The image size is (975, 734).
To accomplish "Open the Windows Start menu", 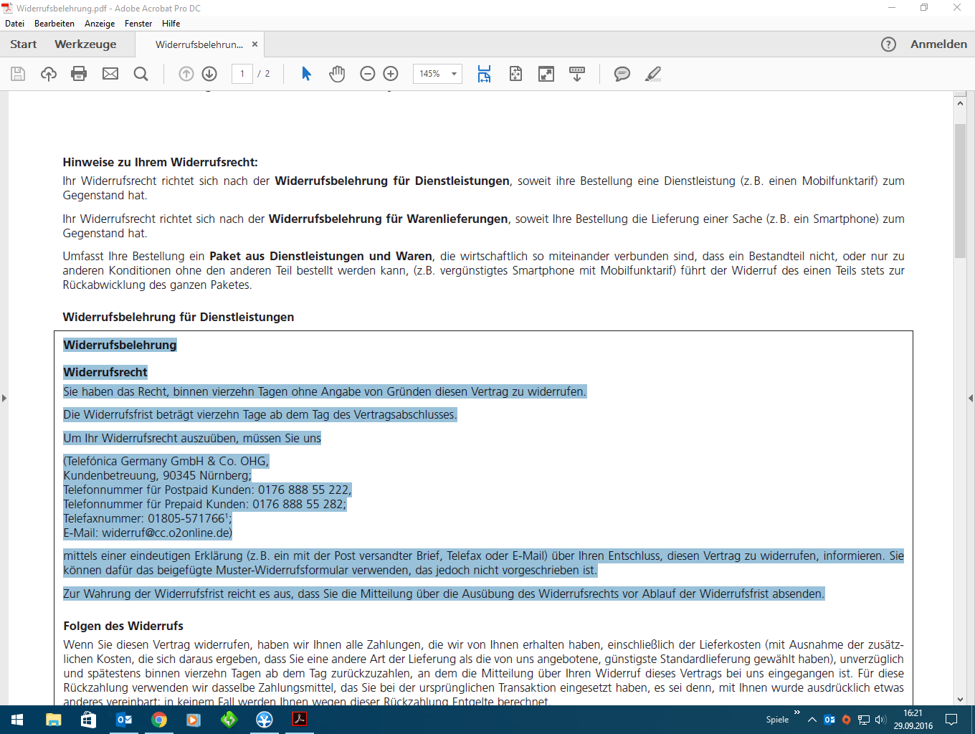I will pyautogui.click(x=17, y=720).
